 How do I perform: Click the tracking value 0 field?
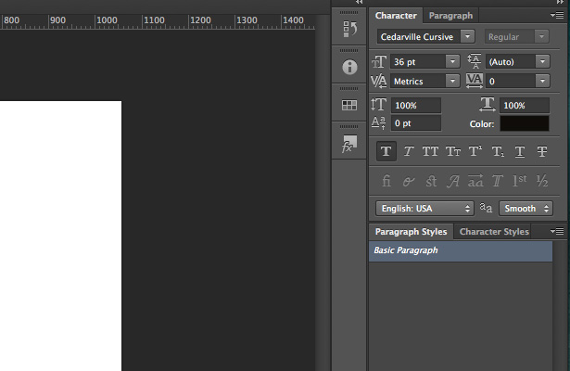point(511,81)
